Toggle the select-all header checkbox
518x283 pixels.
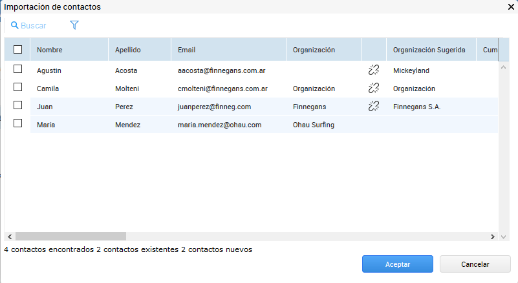coord(17,50)
